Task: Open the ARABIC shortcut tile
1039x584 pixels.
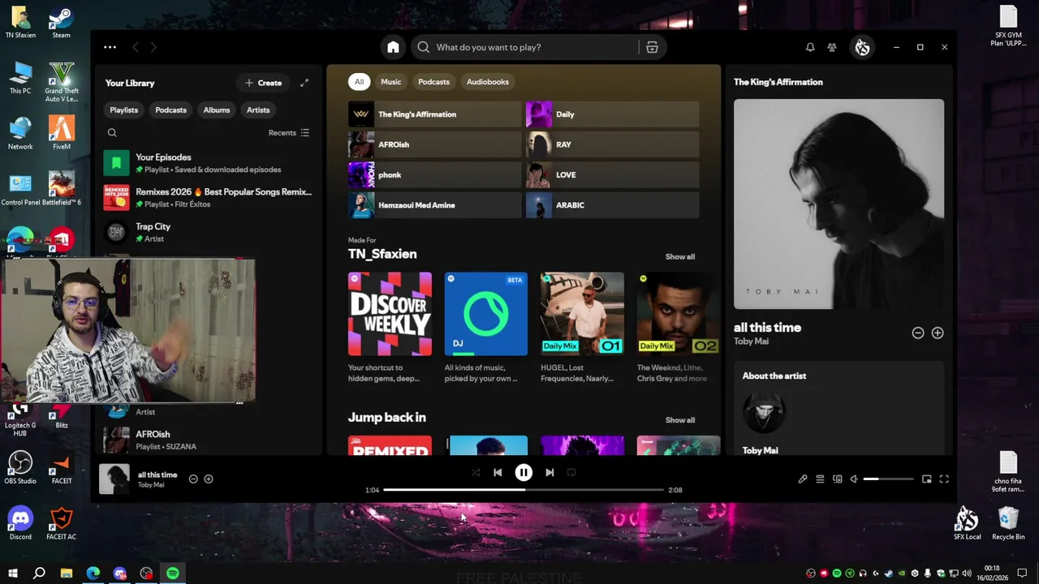Action: pos(612,205)
